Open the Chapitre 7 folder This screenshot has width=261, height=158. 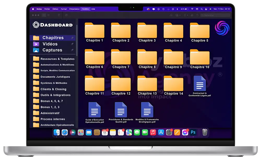121,57
